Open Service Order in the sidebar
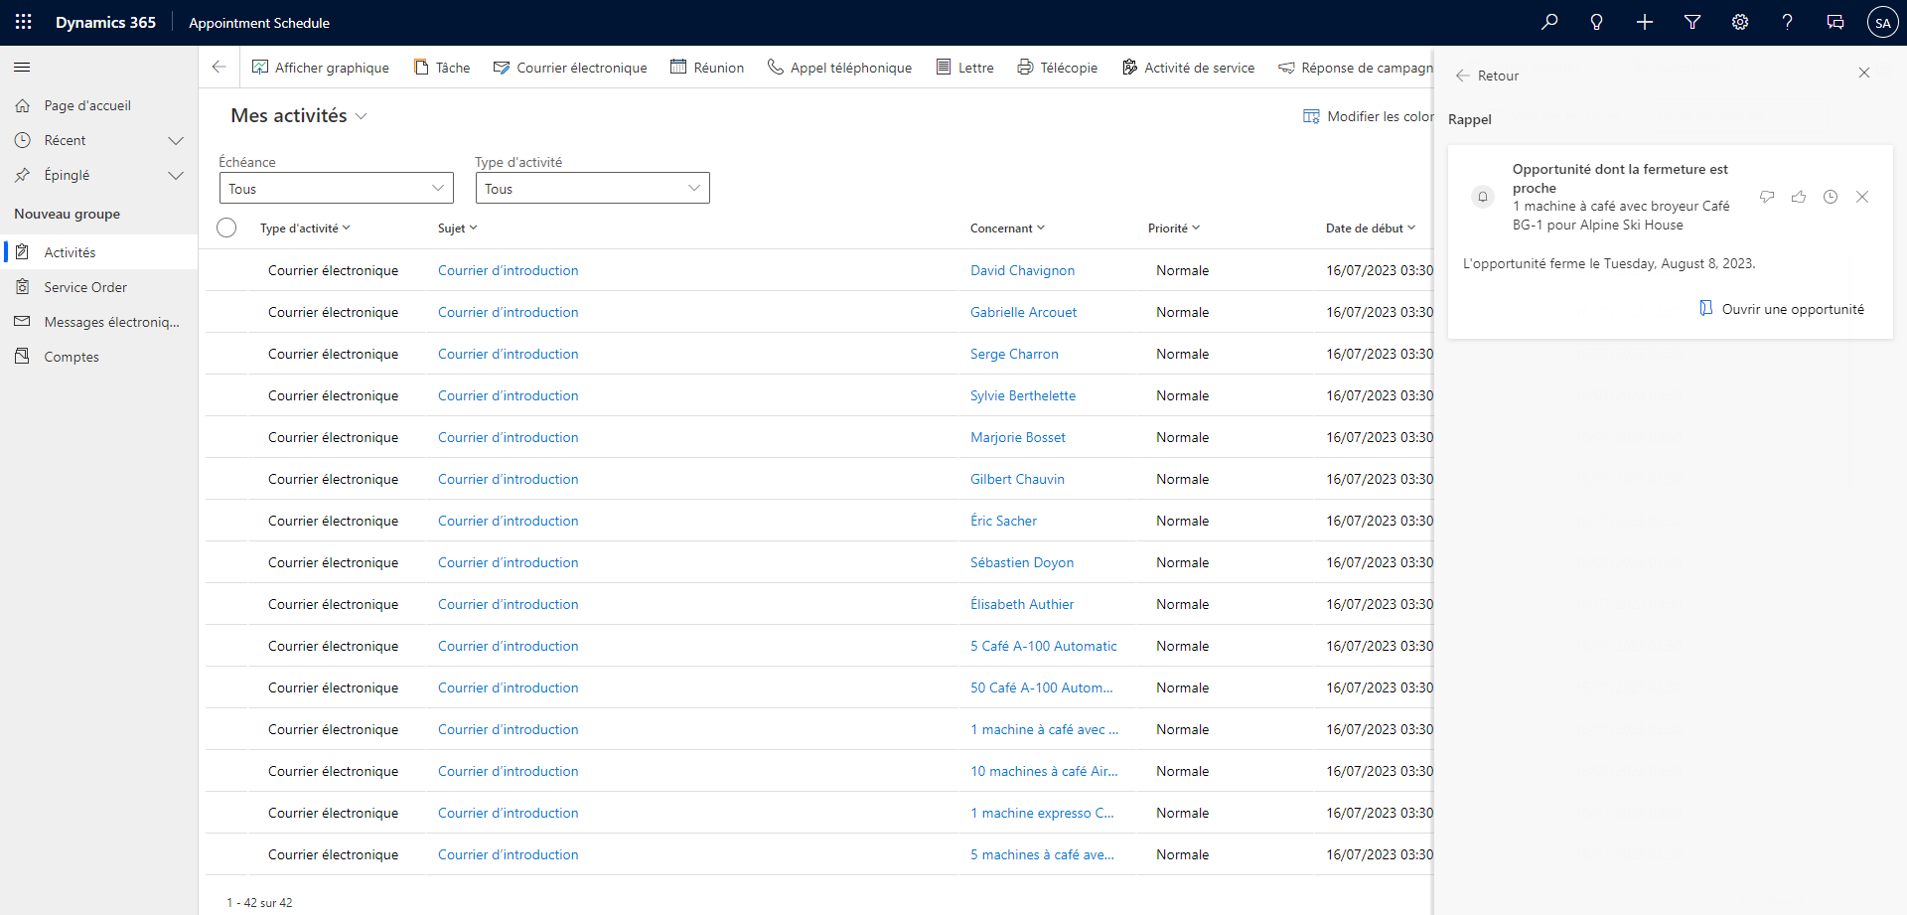Viewport: 1907px width, 915px height. (x=99, y=287)
